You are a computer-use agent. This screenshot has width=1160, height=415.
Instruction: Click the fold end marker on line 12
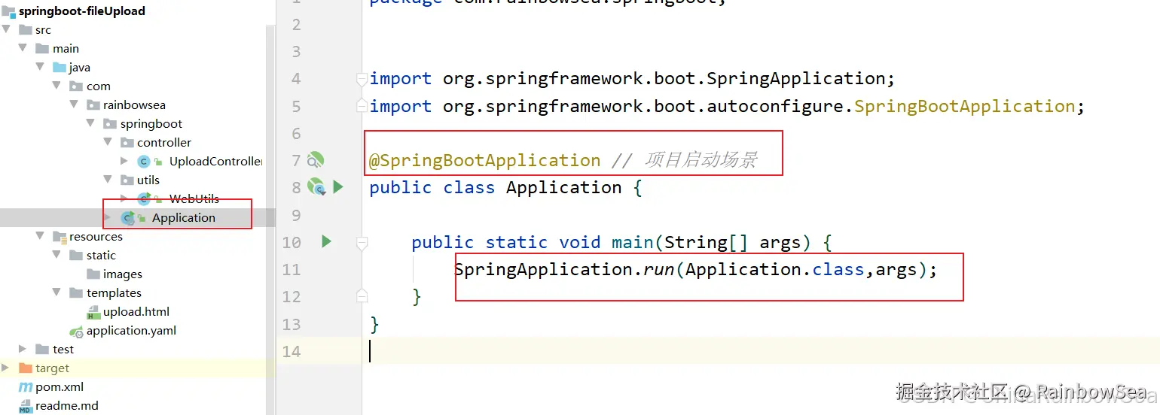pyautogui.click(x=362, y=295)
